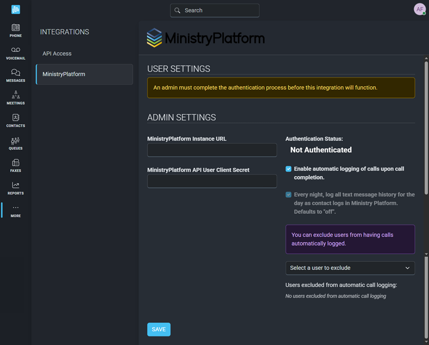429x345 pixels.
Task: Open the Meetings sidebar icon
Action: pyautogui.click(x=16, y=95)
